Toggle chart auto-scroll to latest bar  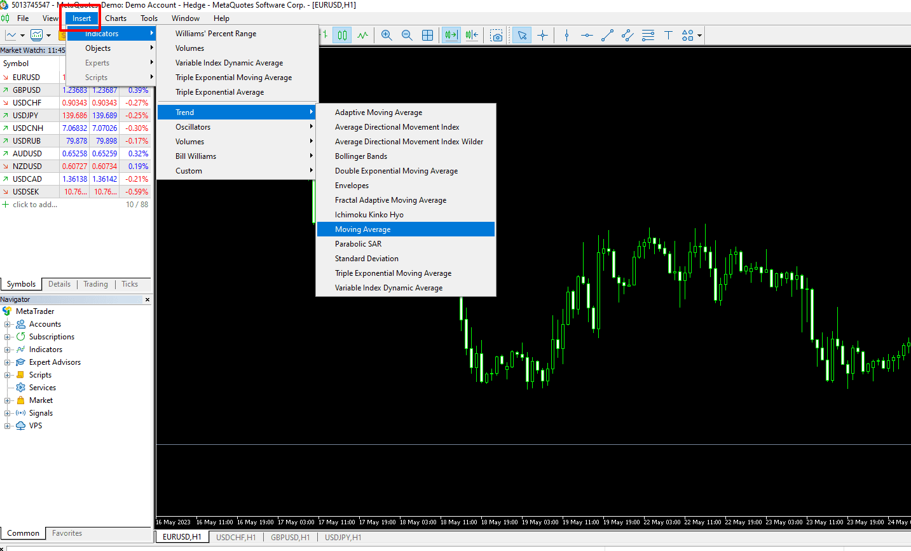(x=451, y=35)
